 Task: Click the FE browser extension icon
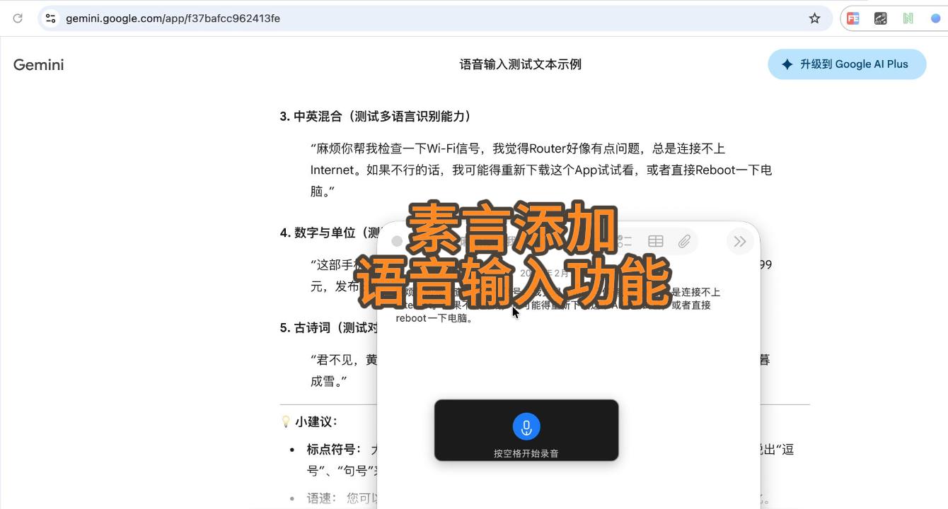click(x=852, y=18)
